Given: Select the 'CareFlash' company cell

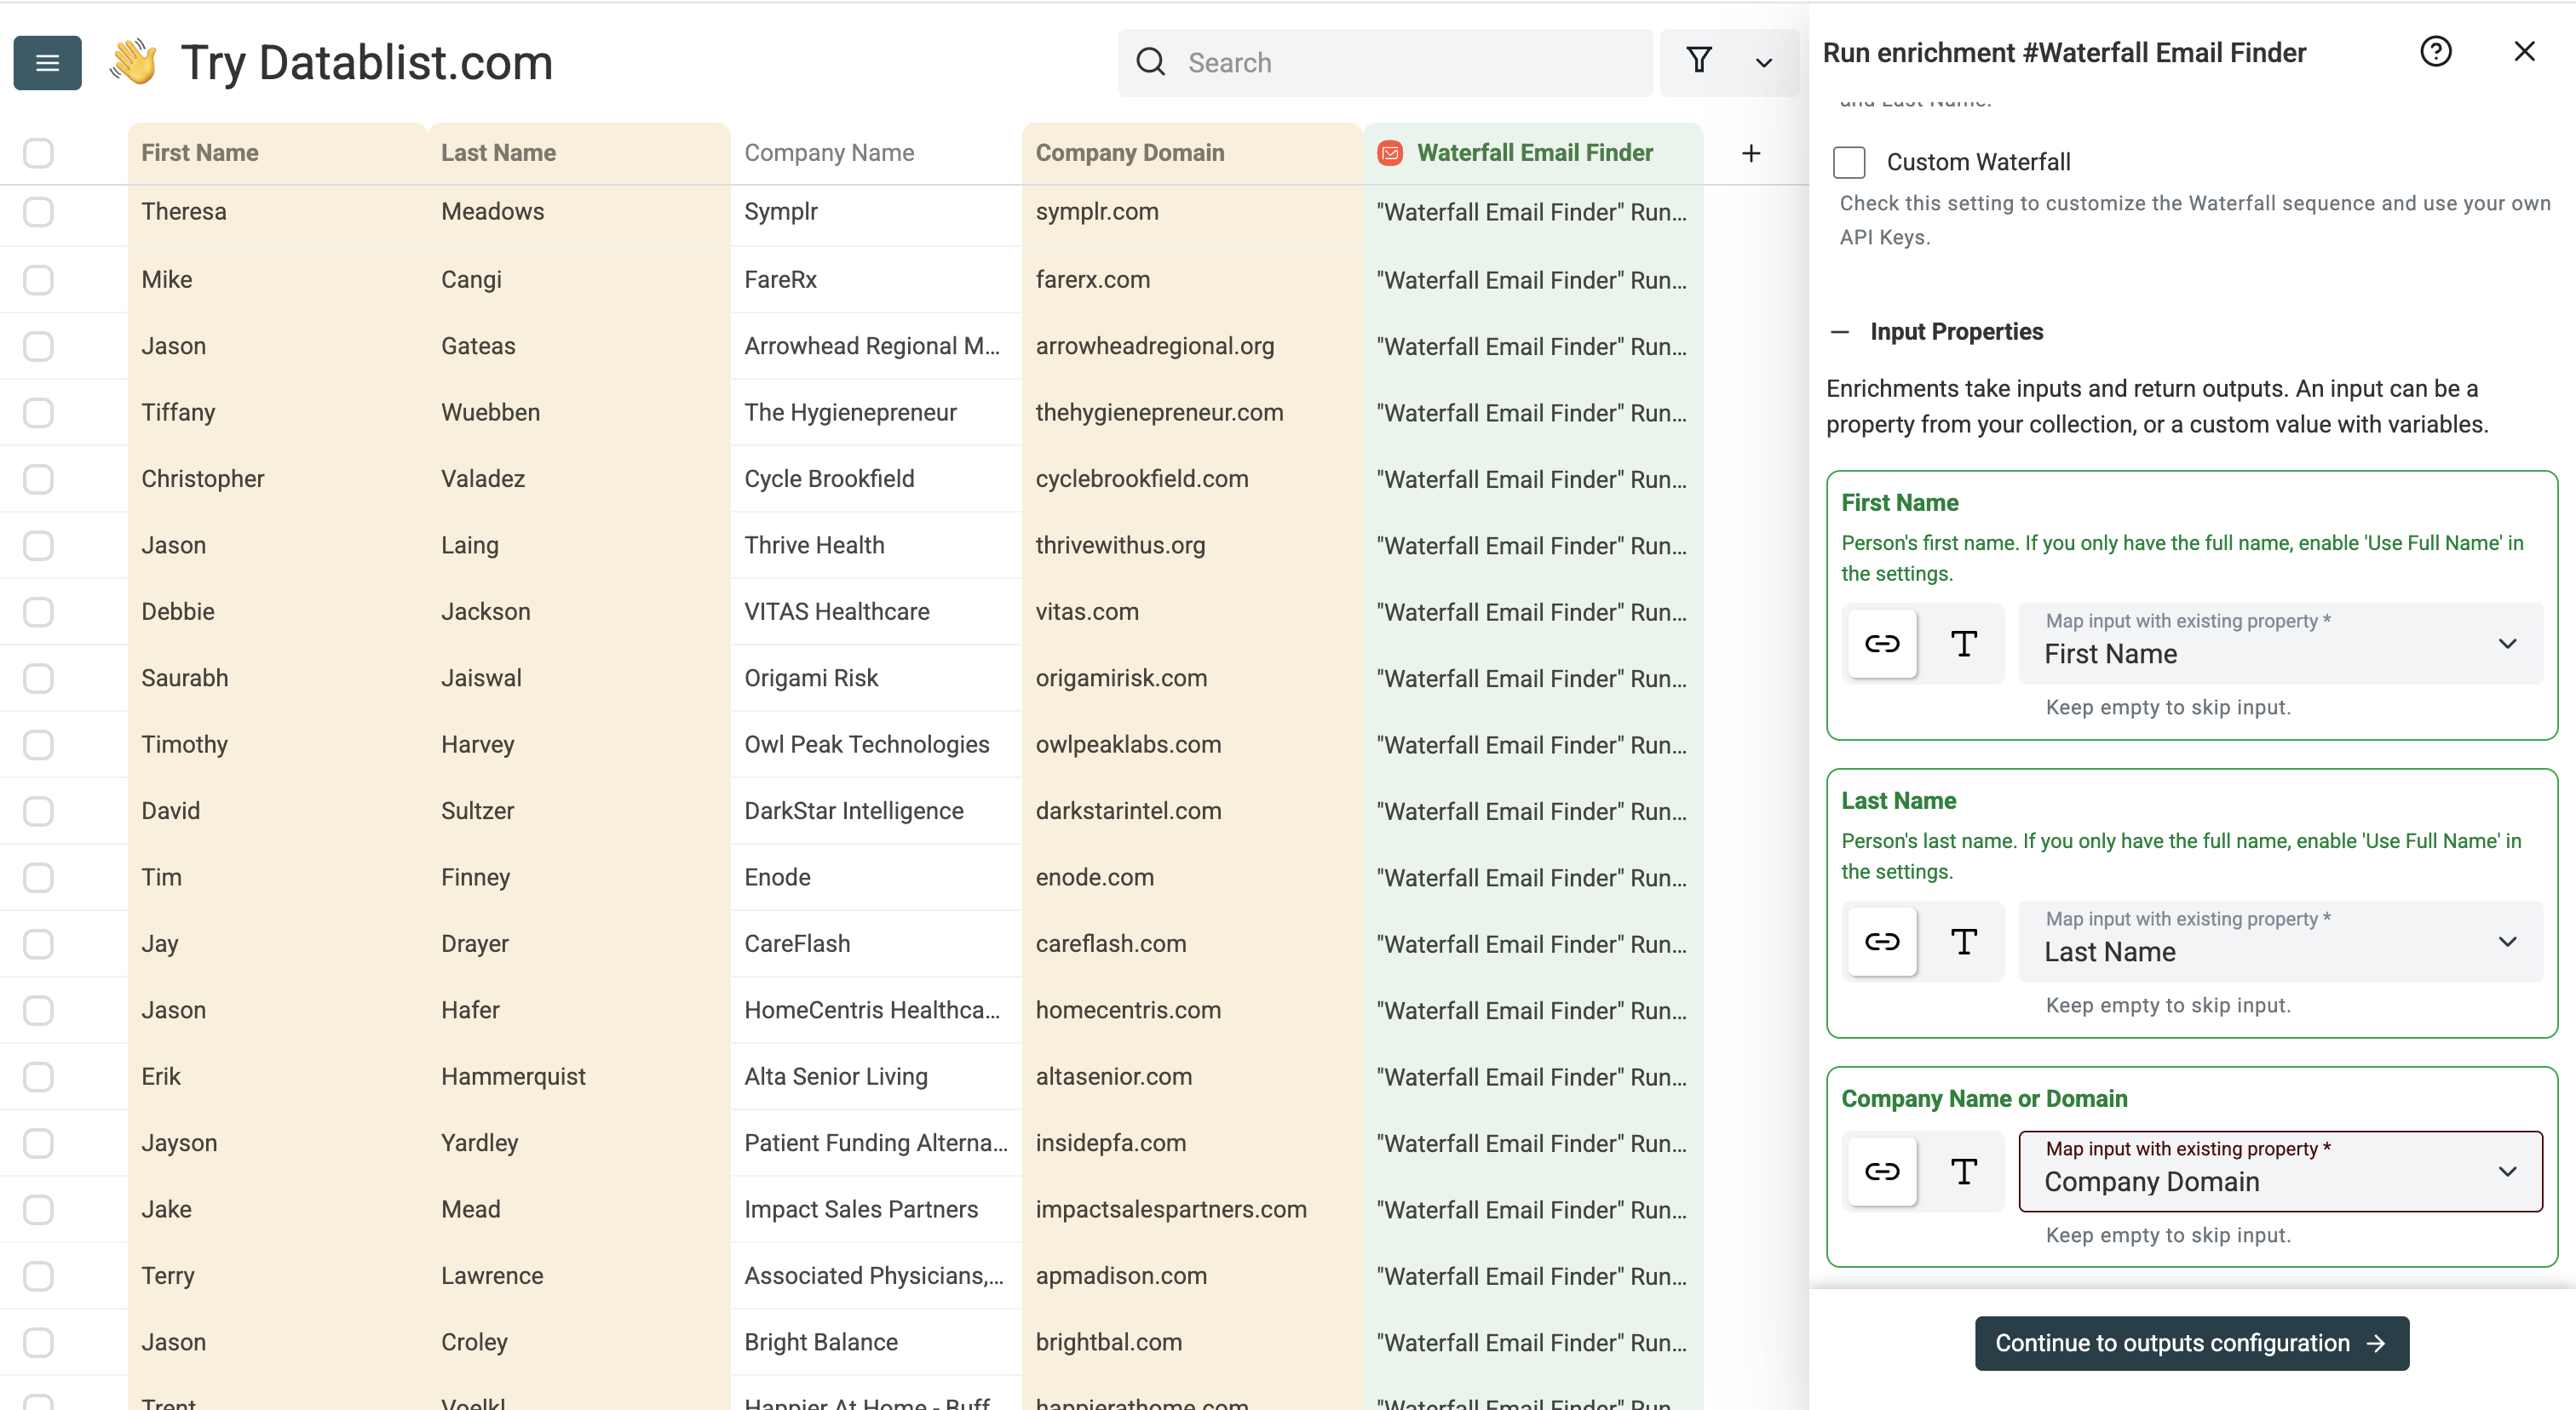Looking at the screenshot, I should tap(876, 943).
